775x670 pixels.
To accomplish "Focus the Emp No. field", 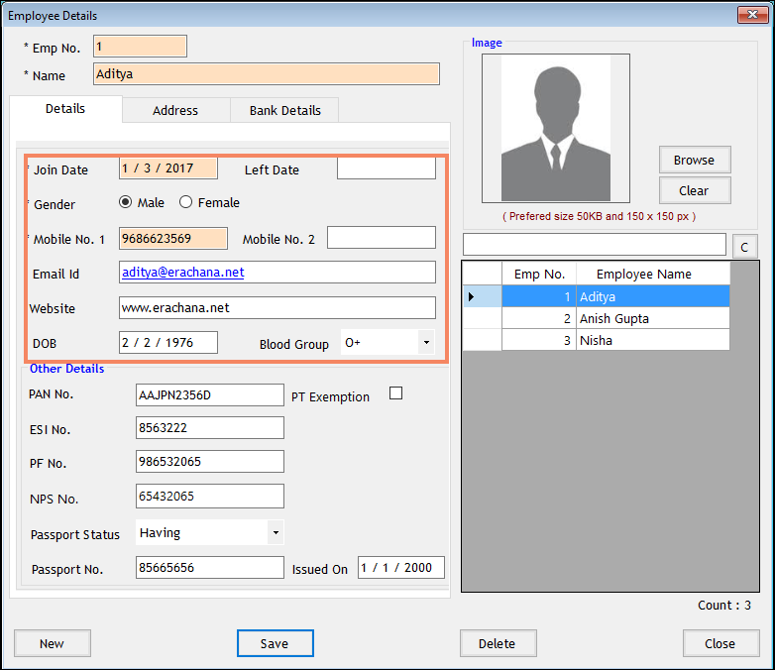I will tap(140, 46).
